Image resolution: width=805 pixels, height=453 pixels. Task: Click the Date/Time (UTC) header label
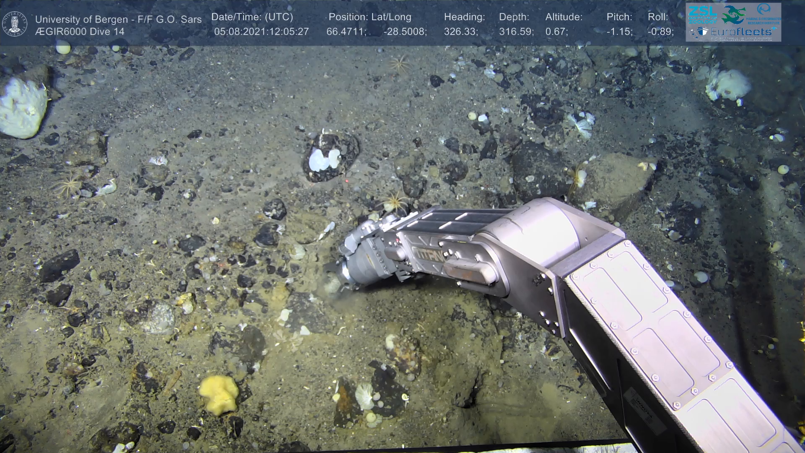pyautogui.click(x=252, y=17)
